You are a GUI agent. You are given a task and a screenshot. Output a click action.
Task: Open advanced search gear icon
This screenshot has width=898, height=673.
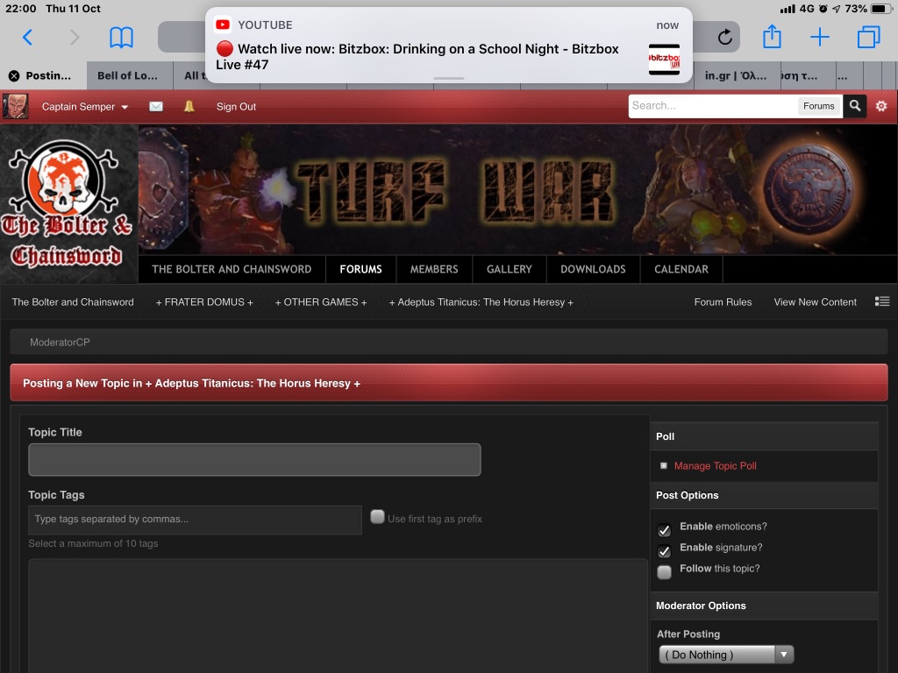[x=881, y=106]
